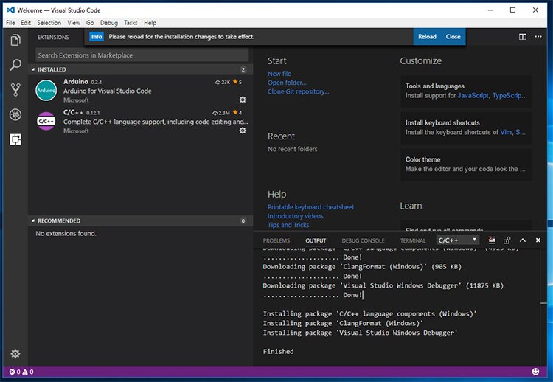This screenshot has height=382, width=553.
Task: Click 'Finished' line in output
Action: (278, 351)
